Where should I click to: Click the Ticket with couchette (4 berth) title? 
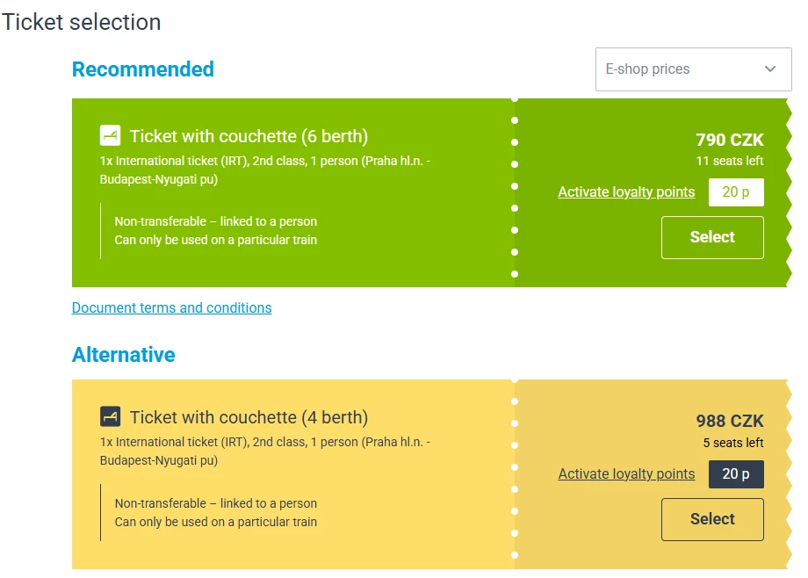click(249, 417)
